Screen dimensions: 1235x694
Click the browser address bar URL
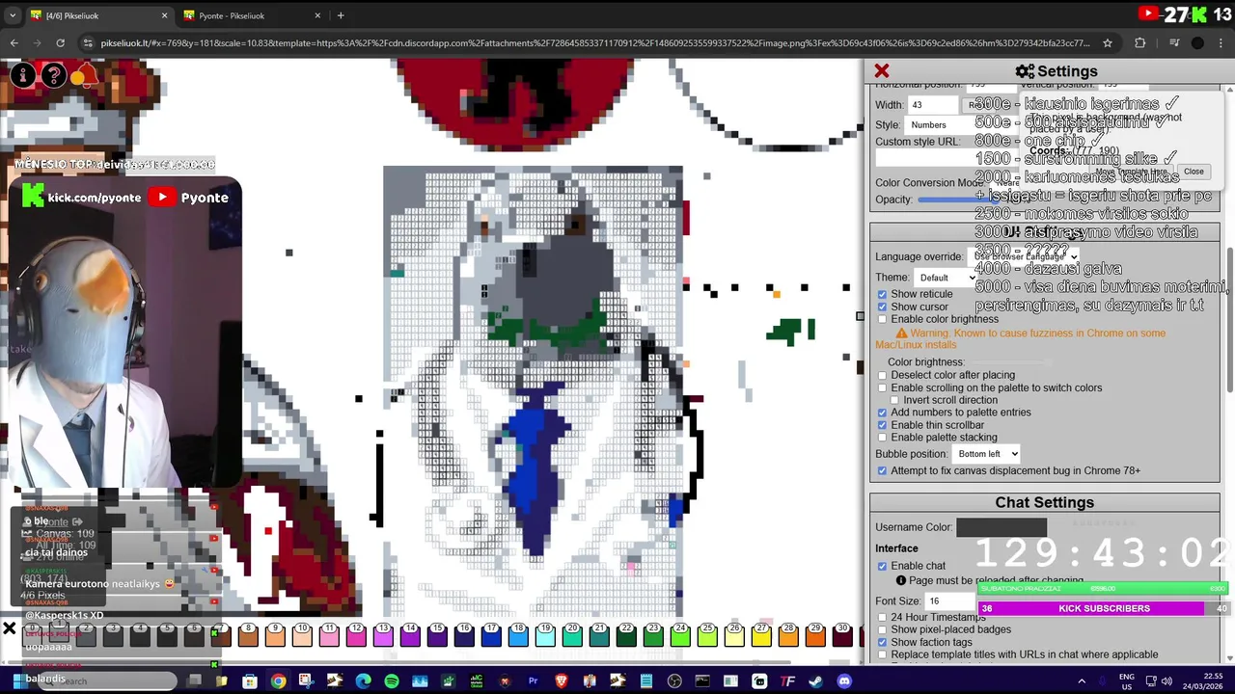[x=595, y=42]
